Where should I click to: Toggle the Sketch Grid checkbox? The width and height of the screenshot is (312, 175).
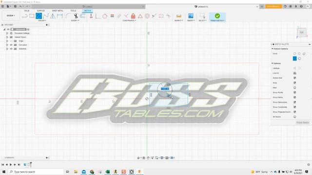[294, 78]
